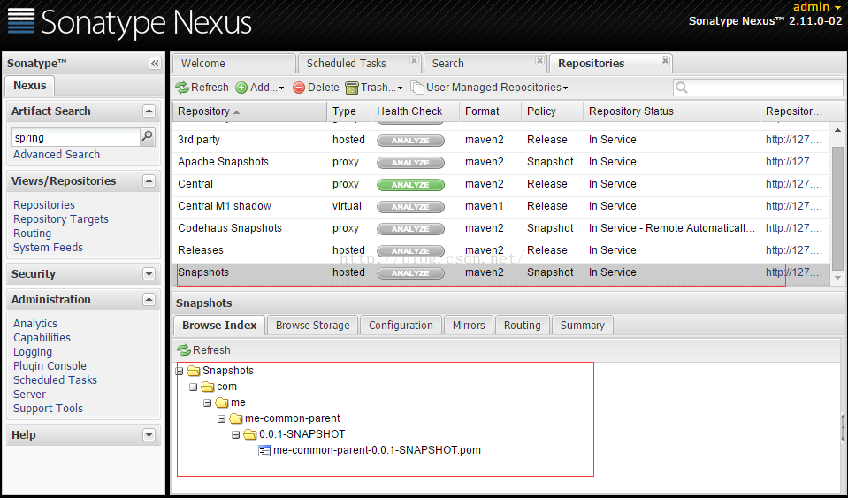The image size is (848, 498).
Task: Close the Repositories tab
Action: coord(665,60)
